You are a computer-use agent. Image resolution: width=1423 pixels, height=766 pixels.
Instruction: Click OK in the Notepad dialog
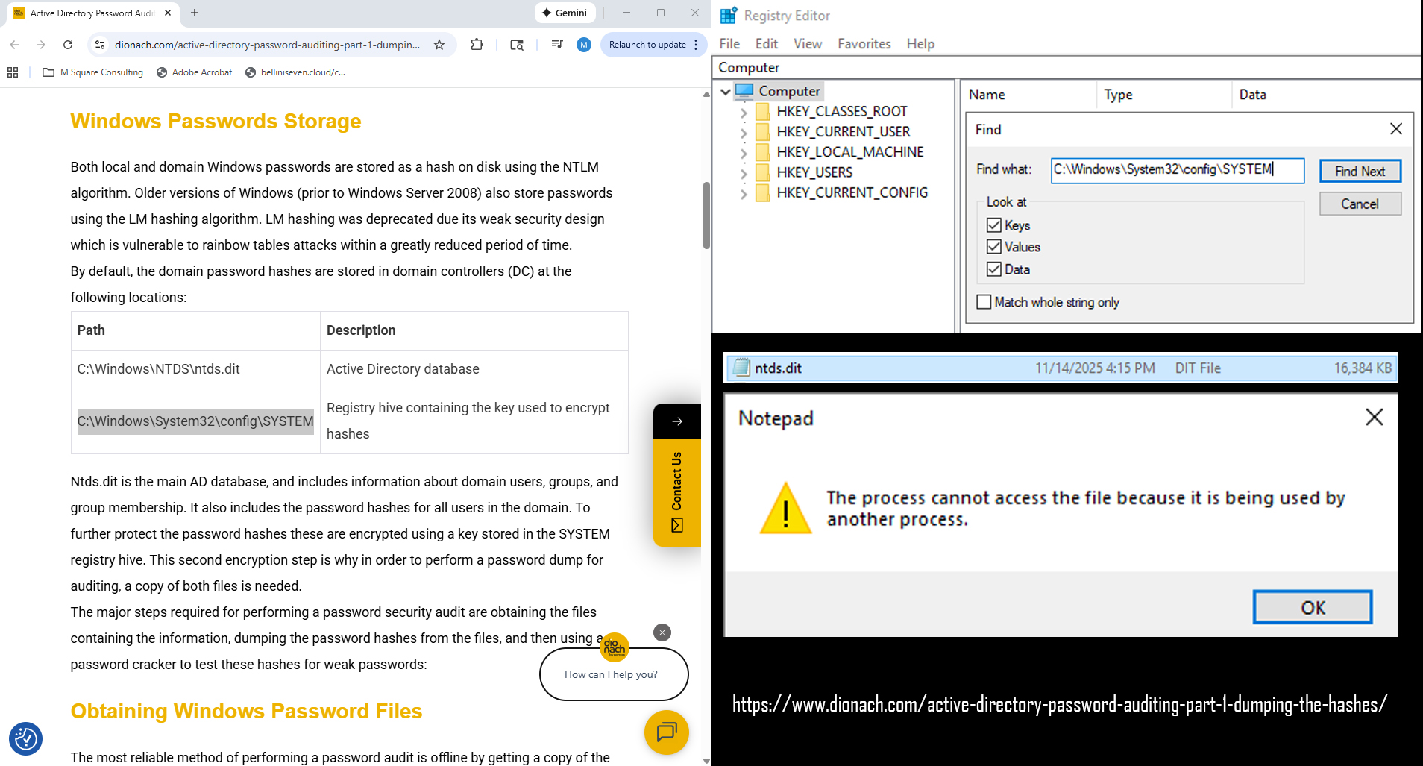point(1312,607)
